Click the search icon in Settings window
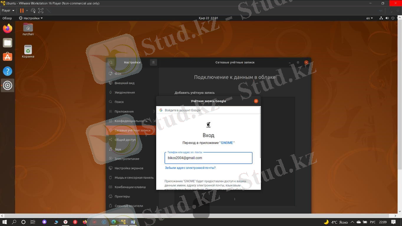The width and height of the screenshot is (402, 226). click(x=111, y=62)
